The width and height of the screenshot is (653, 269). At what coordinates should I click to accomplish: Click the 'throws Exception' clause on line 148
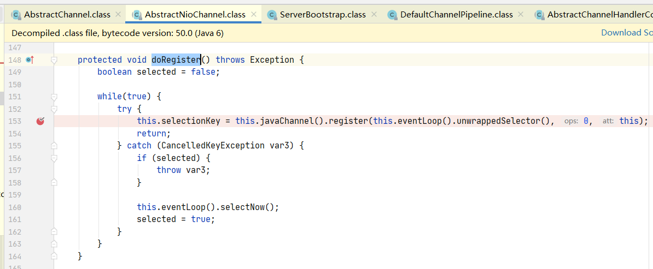coord(255,60)
